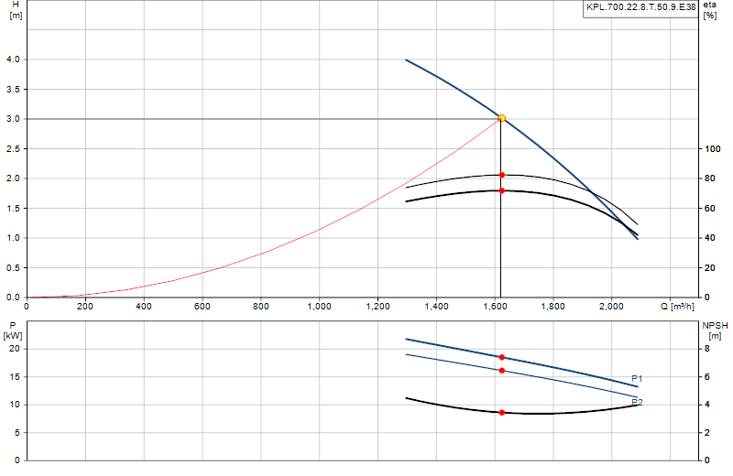Click the Q [m³/h] axis label

coord(677,307)
